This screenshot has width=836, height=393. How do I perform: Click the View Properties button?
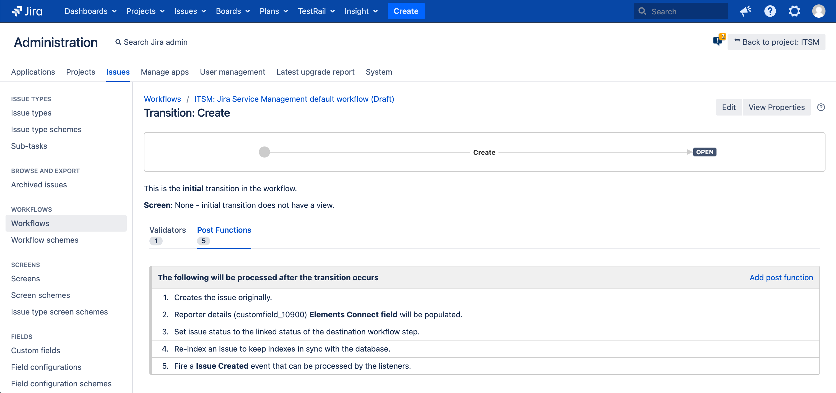click(776, 107)
